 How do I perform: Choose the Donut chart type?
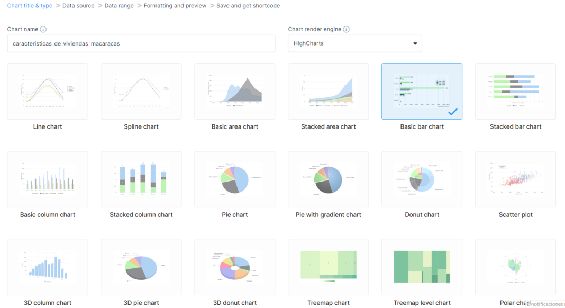pos(422,179)
